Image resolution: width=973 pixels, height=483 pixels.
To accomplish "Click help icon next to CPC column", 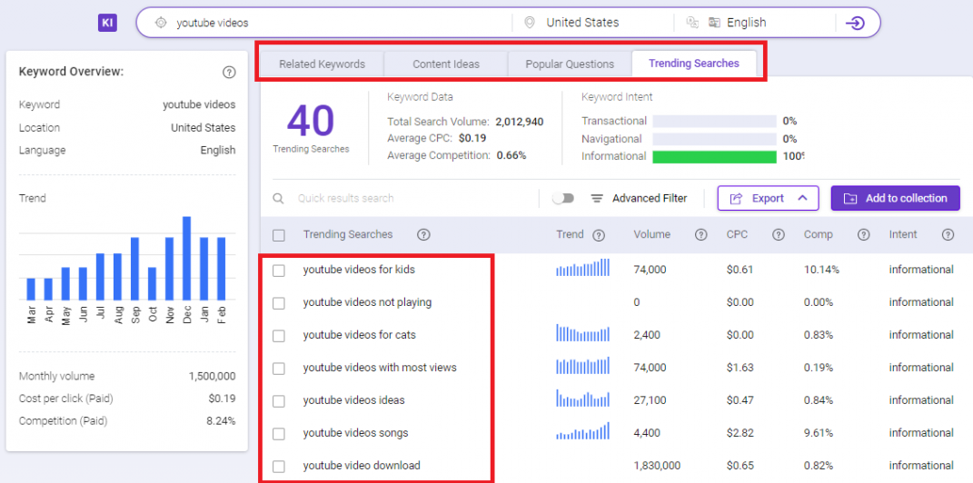I will pyautogui.click(x=779, y=235).
